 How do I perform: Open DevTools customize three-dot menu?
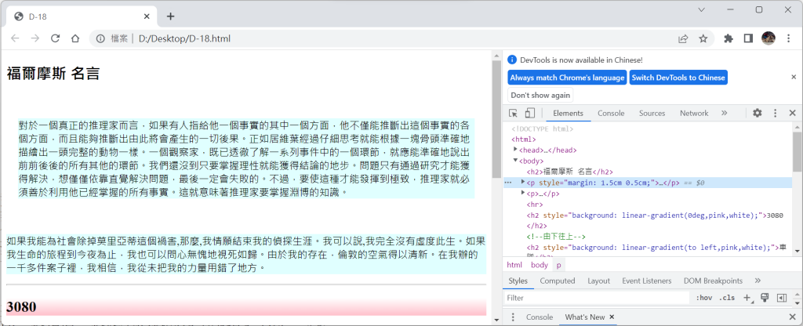pos(776,113)
